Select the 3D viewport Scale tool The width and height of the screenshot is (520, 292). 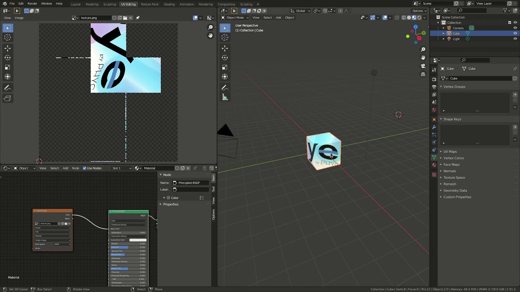point(225,67)
